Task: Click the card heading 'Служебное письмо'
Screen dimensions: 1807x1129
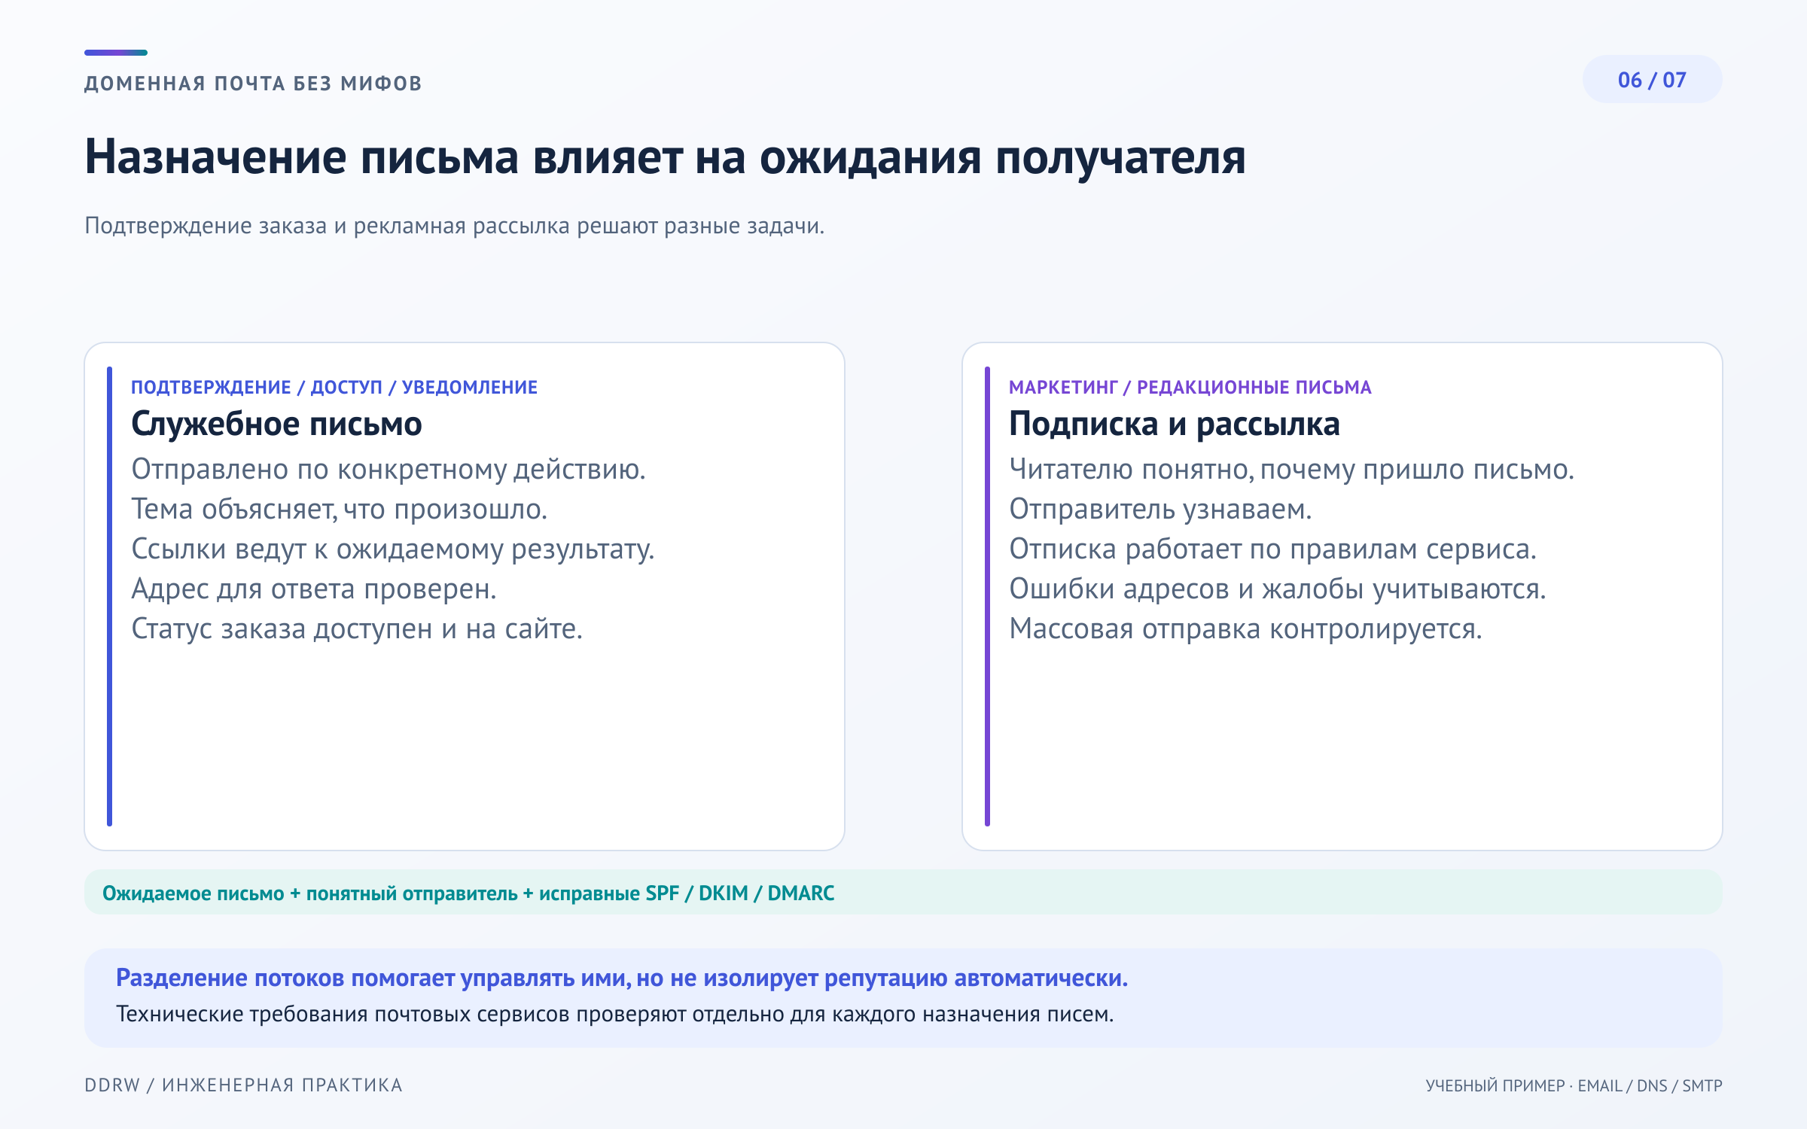Action: click(x=276, y=425)
